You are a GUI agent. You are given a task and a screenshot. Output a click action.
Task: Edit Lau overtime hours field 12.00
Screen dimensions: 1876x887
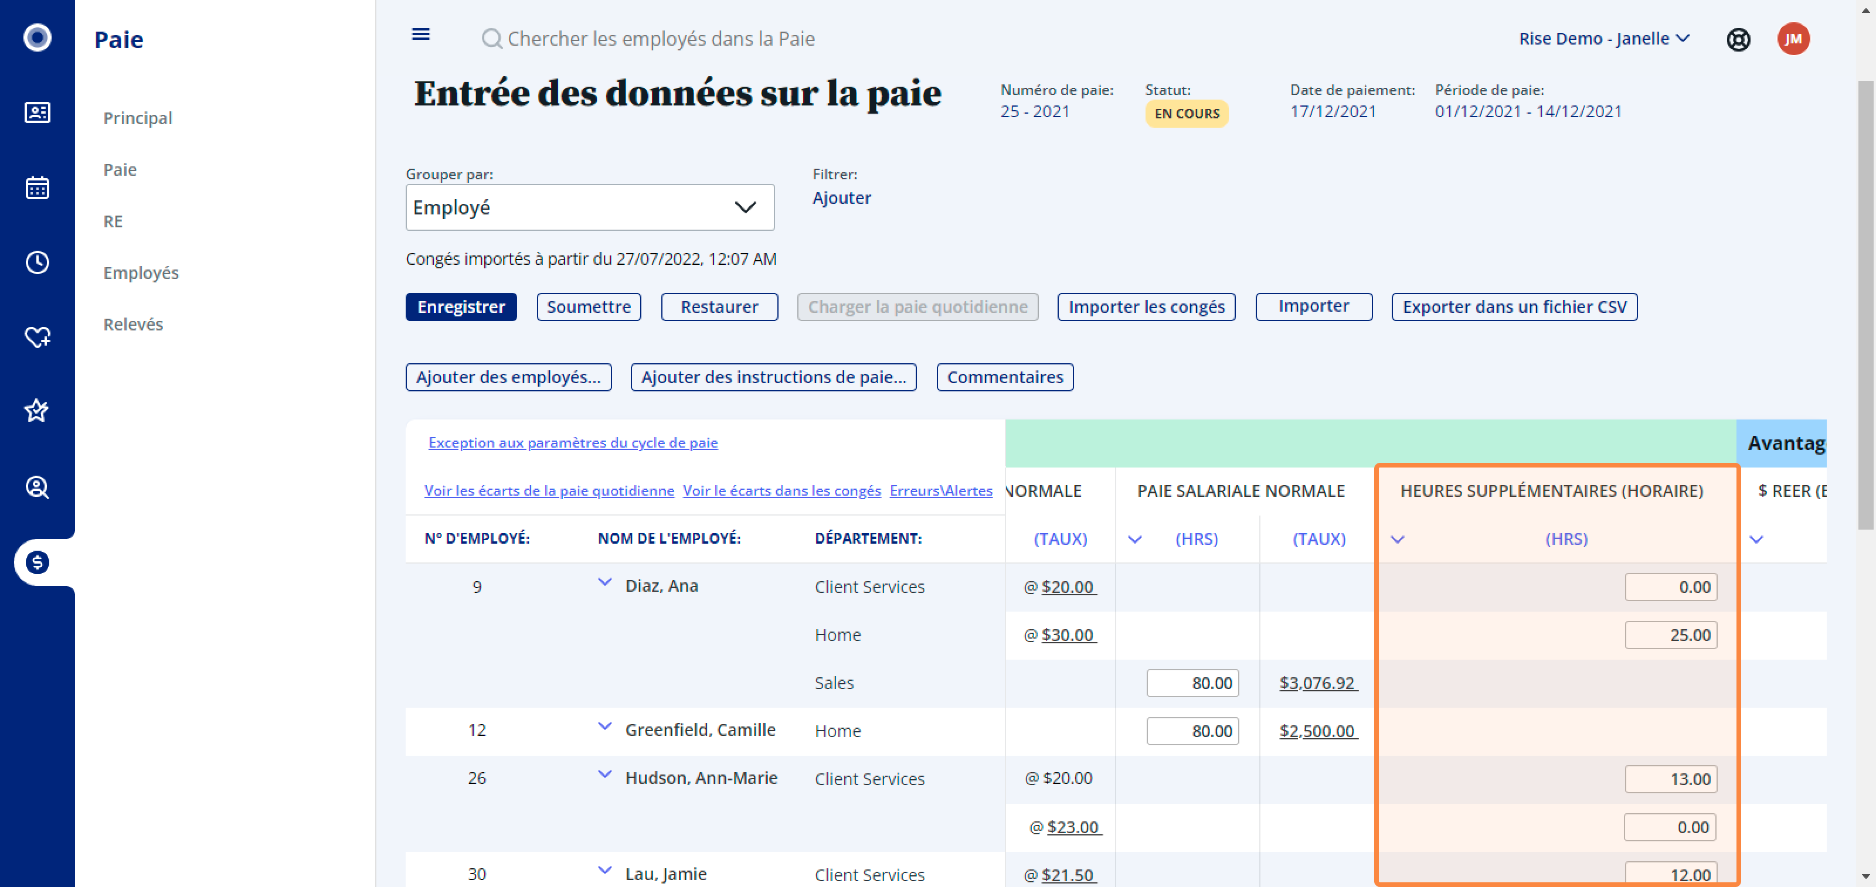click(x=1671, y=874)
